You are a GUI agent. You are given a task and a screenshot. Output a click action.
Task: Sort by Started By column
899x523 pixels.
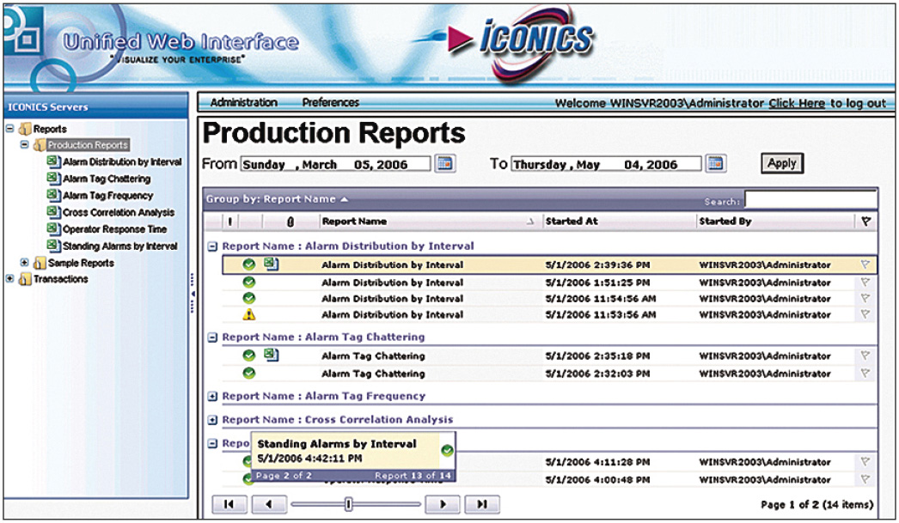(725, 221)
